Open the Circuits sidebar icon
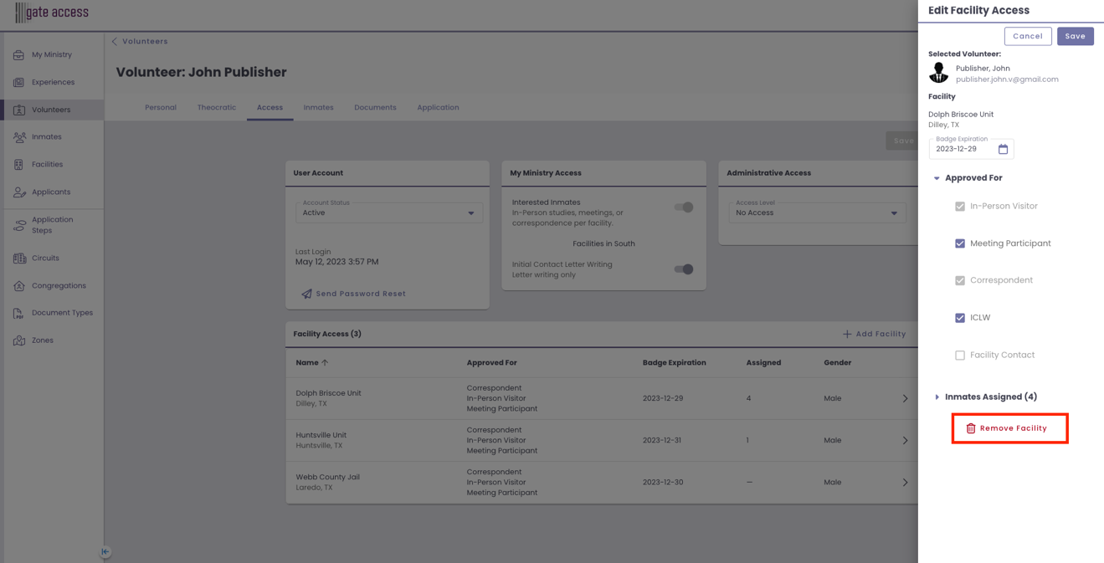The width and height of the screenshot is (1104, 563). point(18,258)
